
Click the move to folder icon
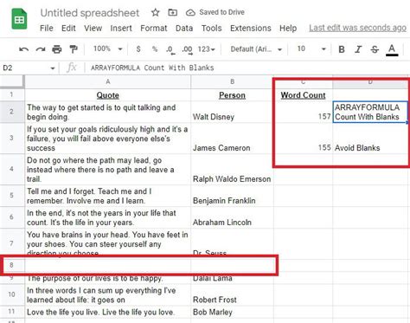(x=172, y=12)
